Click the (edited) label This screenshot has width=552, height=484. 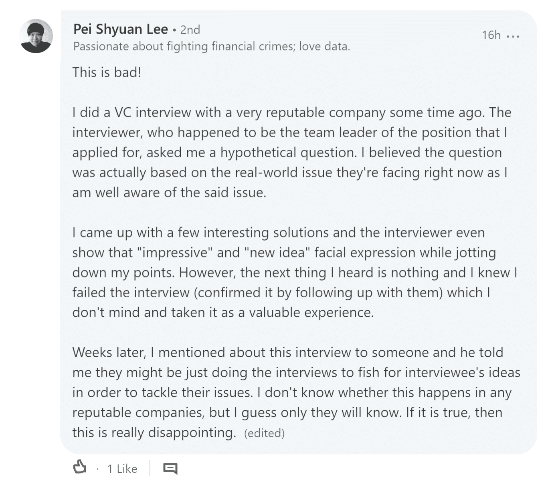click(264, 433)
